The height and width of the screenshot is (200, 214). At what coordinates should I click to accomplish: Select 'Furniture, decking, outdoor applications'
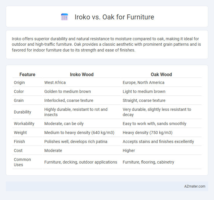(x=81, y=162)
